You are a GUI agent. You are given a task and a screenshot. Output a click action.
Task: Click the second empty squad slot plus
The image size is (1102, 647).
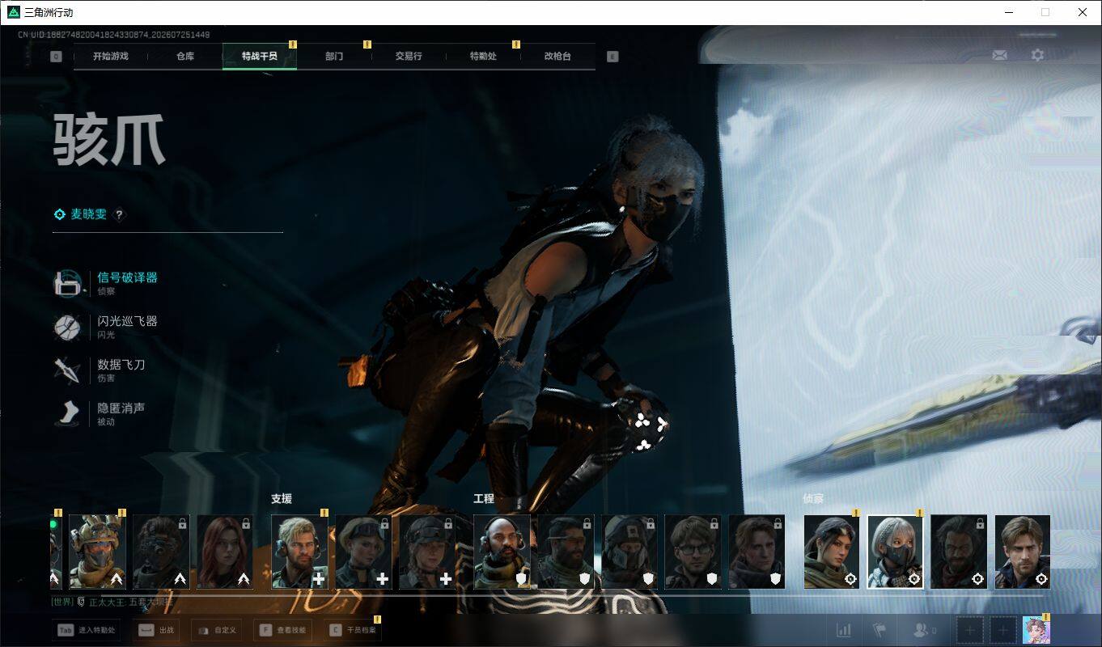[x=1003, y=630]
